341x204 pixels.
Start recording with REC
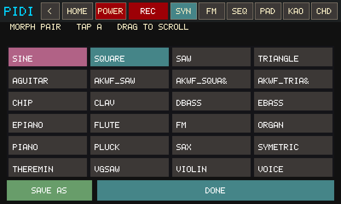click(148, 11)
